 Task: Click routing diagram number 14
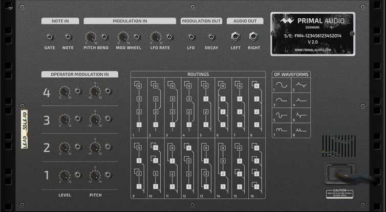[x=223, y=168]
